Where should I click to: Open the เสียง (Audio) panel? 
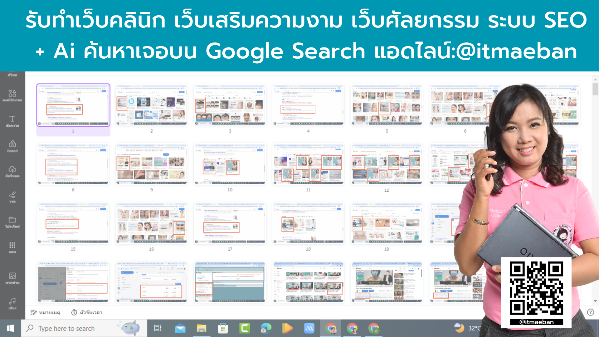point(12,302)
